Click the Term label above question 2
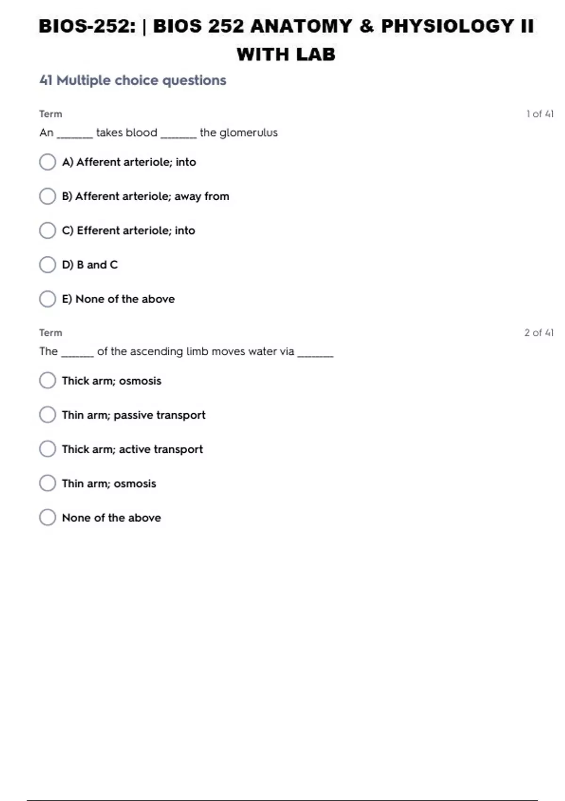 click(x=50, y=333)
